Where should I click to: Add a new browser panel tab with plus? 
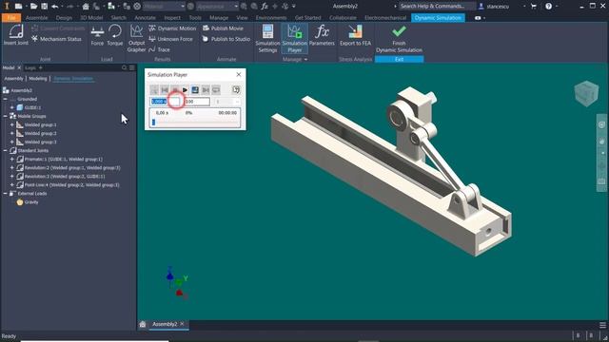click(x=40, y=67)
